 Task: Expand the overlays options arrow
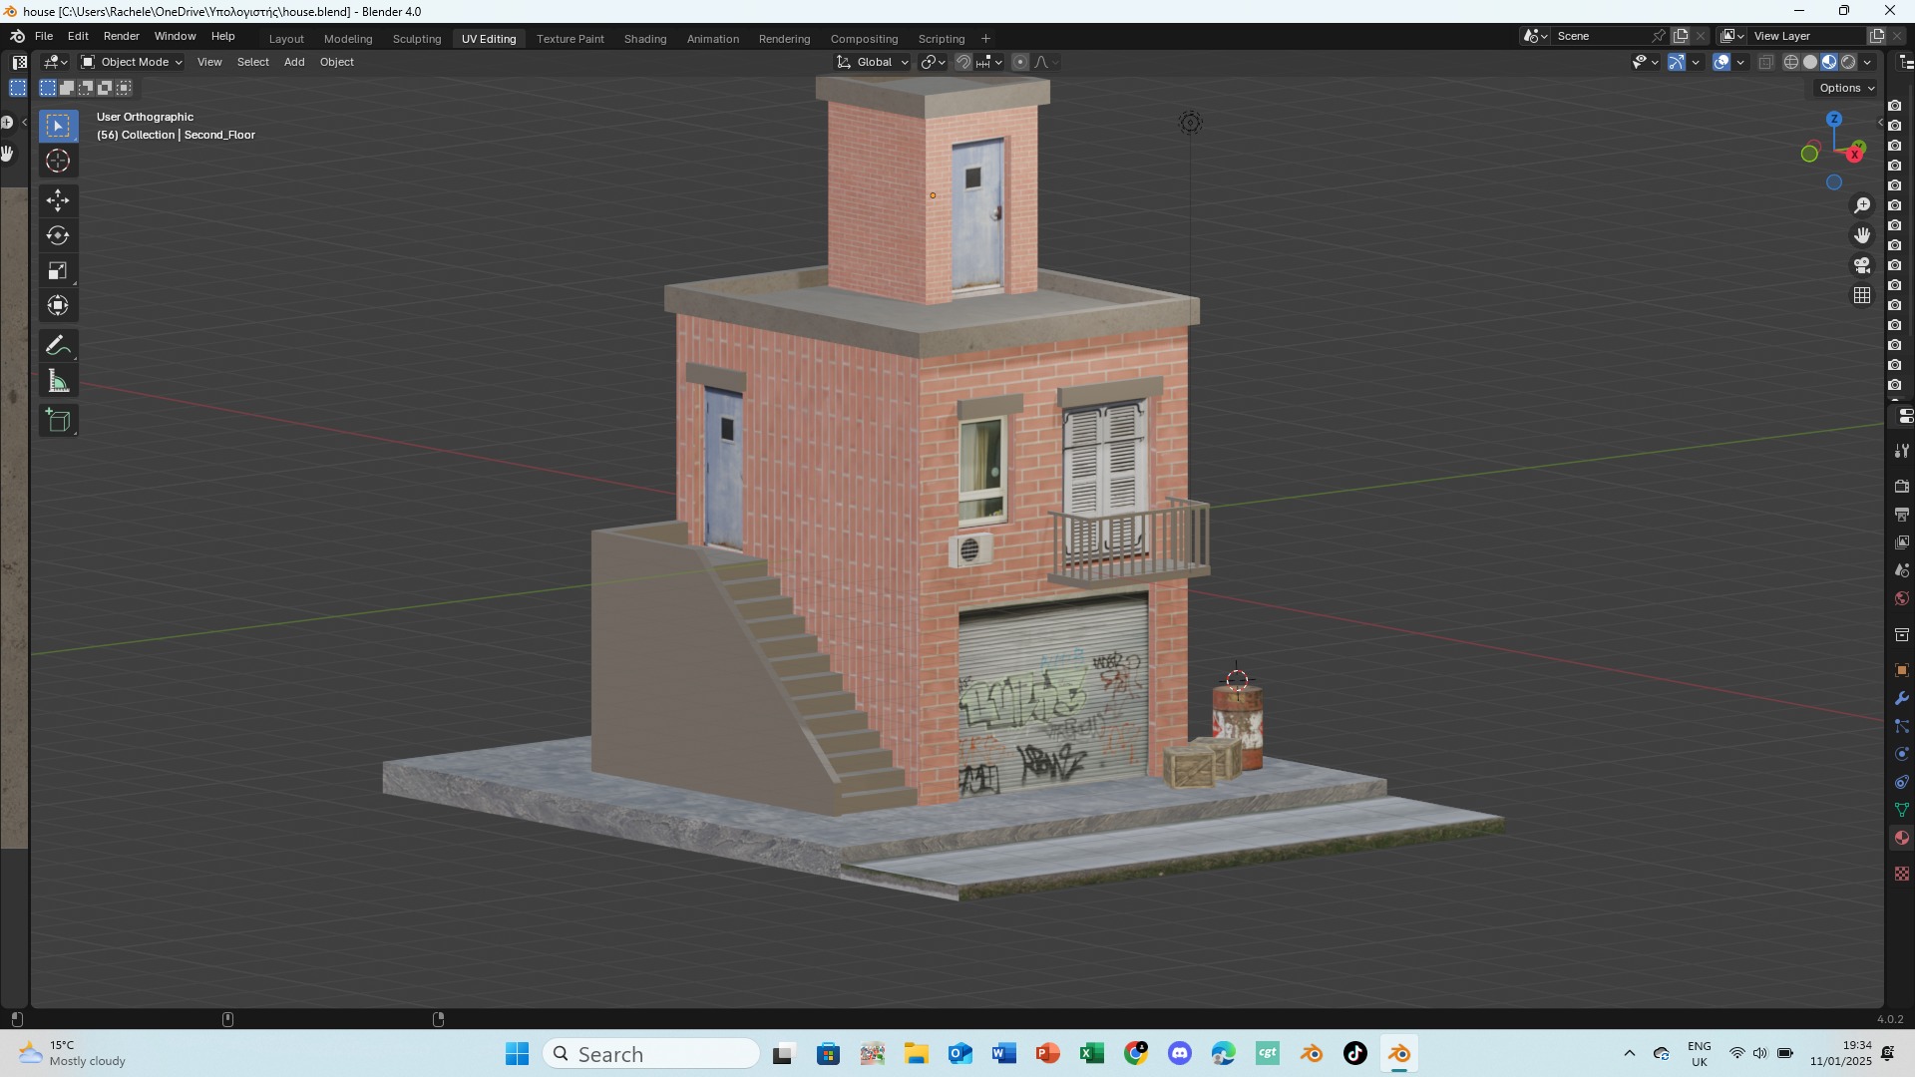coord(1740,62)
